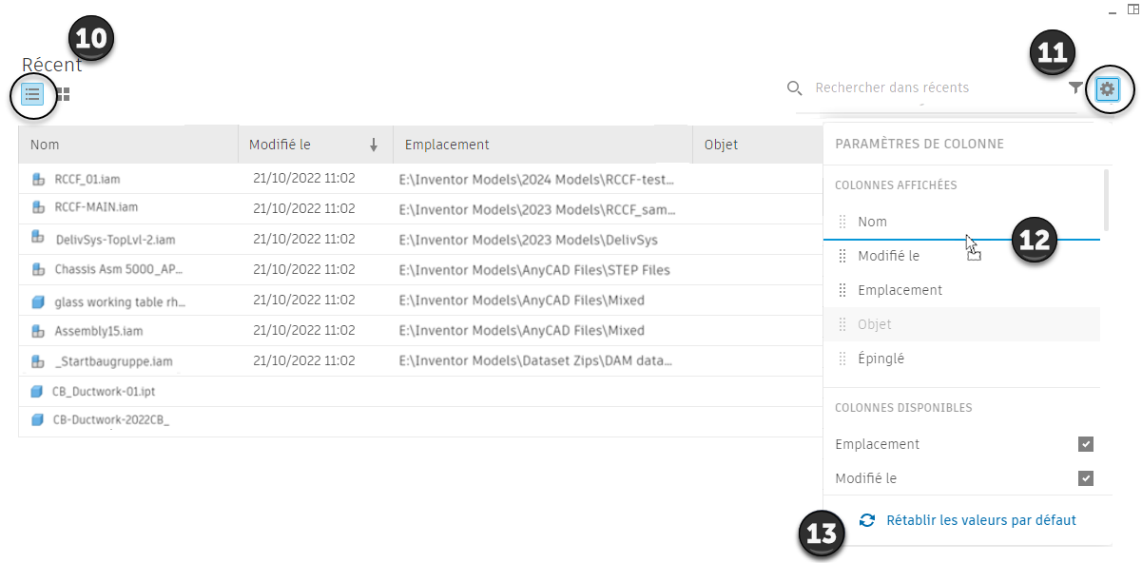Viewport: 1142px width, 563px height.
Task: Uncheck the Modifié le available column checkbox
Action: click(1086, 478)
